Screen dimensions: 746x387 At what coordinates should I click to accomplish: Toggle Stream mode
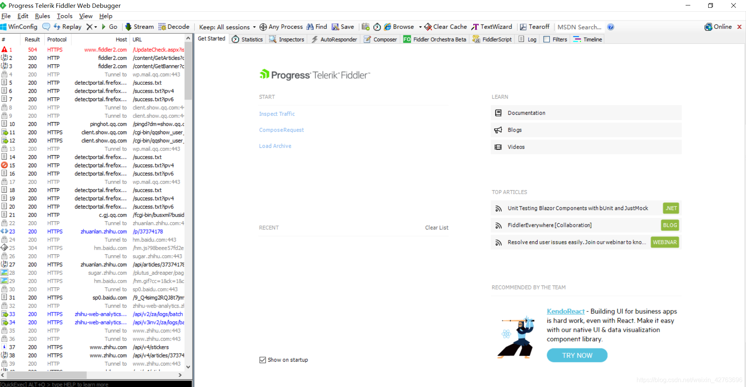click(139, 27)
